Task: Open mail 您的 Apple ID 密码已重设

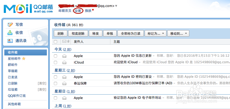Action: (133, 77)
